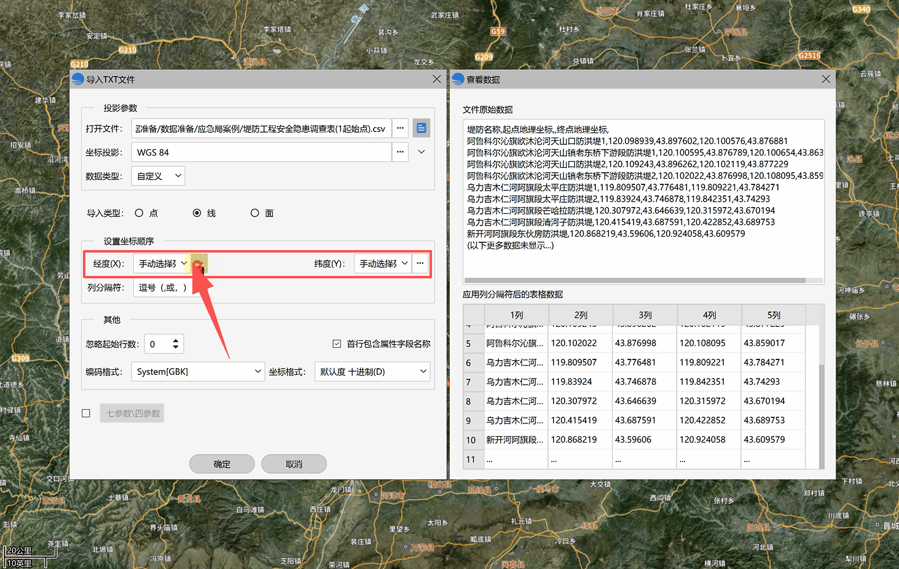Click the 取消 button

(294, 464)
